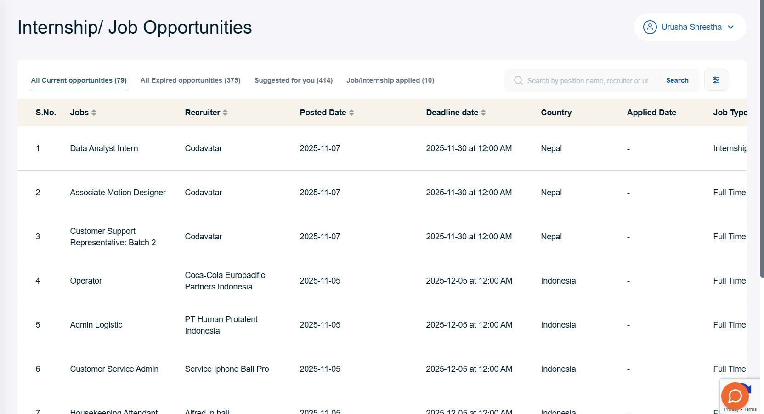Sort by Posted Date column arrows
This screenshot has width=764, height=414.
point(351,113)
